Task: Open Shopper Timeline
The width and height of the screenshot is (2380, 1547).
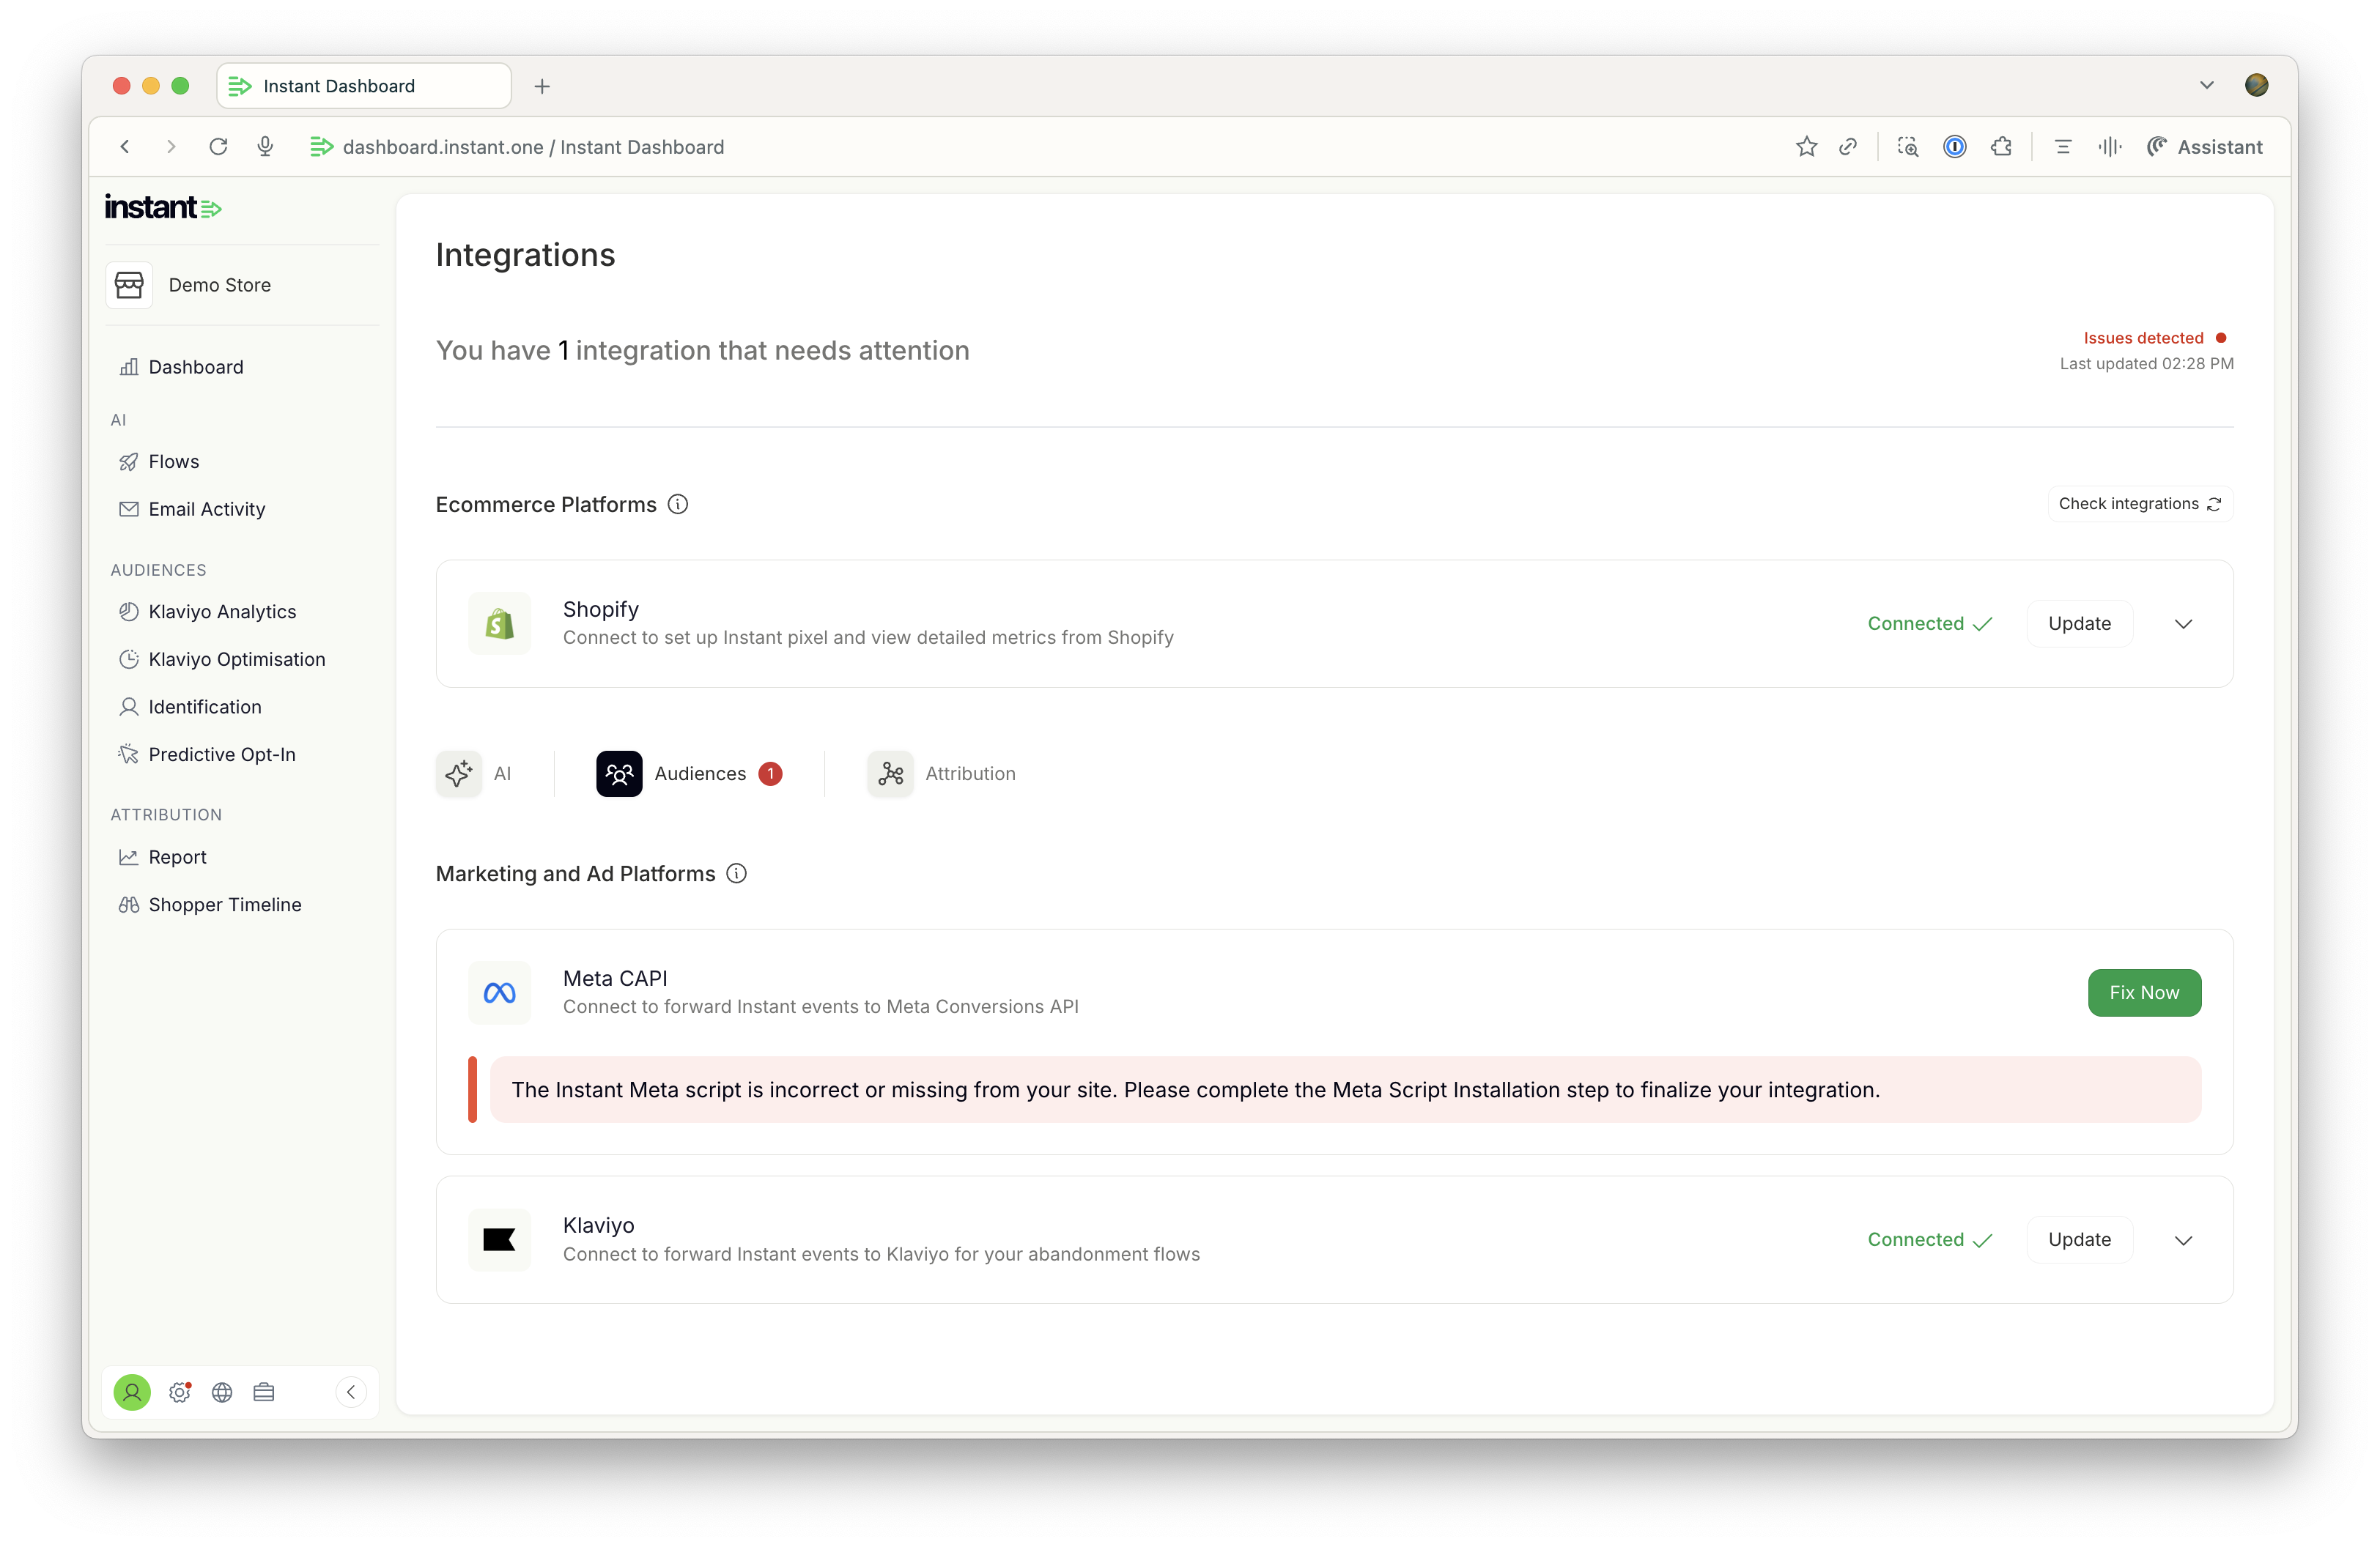Action: coord(224,905)
